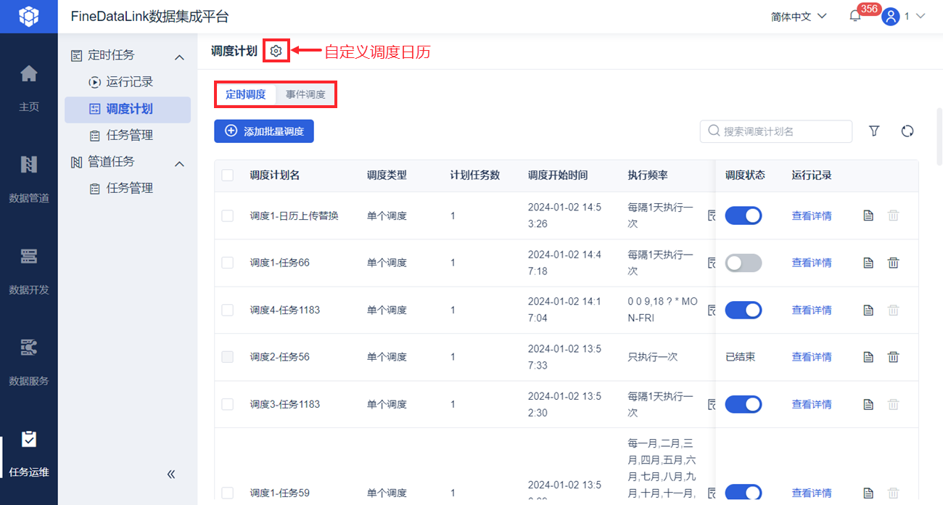
Task: View details 查看详情 for 调度1-任务66
Action: click(x=812, y=263)
